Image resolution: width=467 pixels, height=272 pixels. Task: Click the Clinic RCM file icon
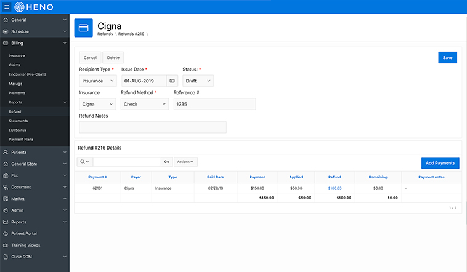point(6,257)
